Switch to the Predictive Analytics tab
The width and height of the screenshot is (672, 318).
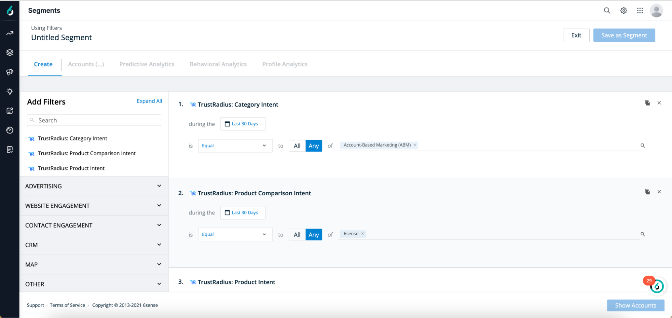147,64
